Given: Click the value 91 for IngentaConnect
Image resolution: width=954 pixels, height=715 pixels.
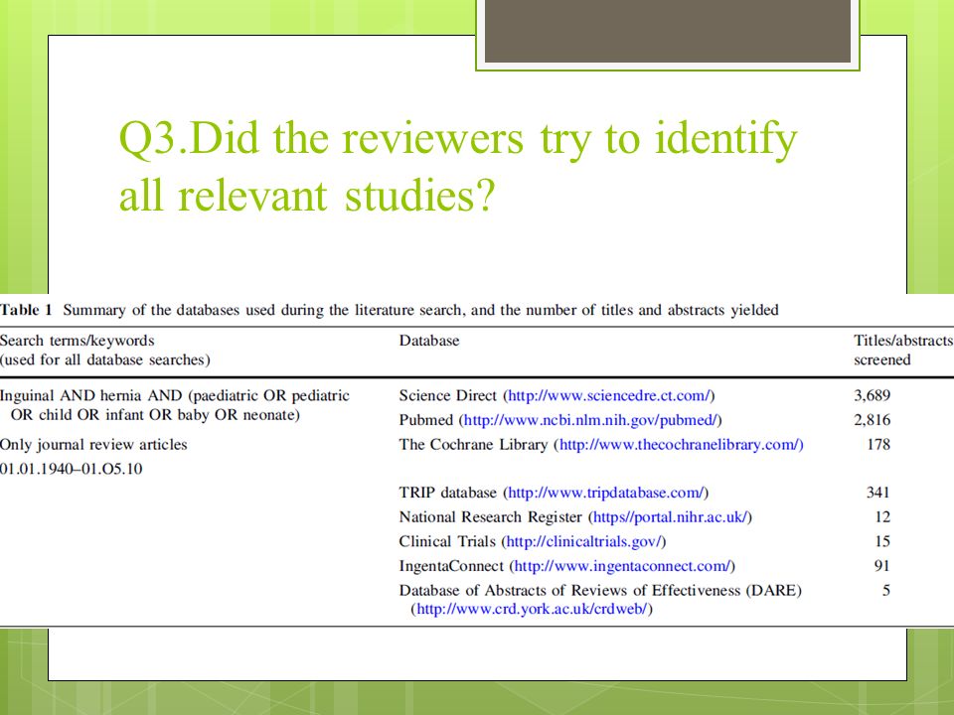Looking at the screenshot, I should pos(882,566).
